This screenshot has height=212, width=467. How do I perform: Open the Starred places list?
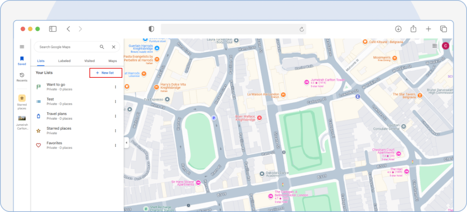coord(78,131)
